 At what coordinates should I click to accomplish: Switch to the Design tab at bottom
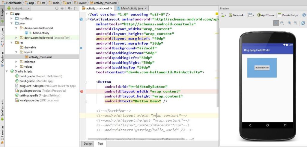[88, 143]
